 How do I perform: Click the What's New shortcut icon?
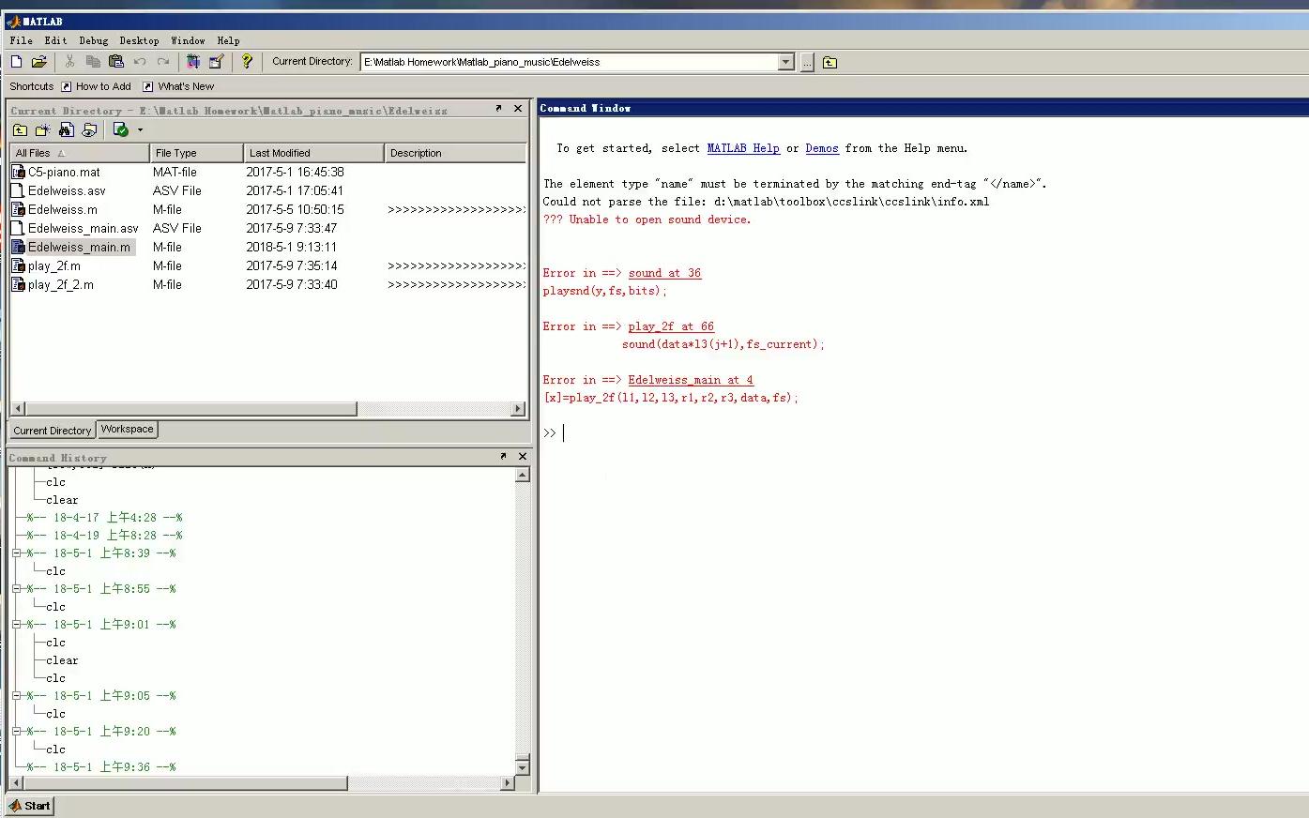147,86
